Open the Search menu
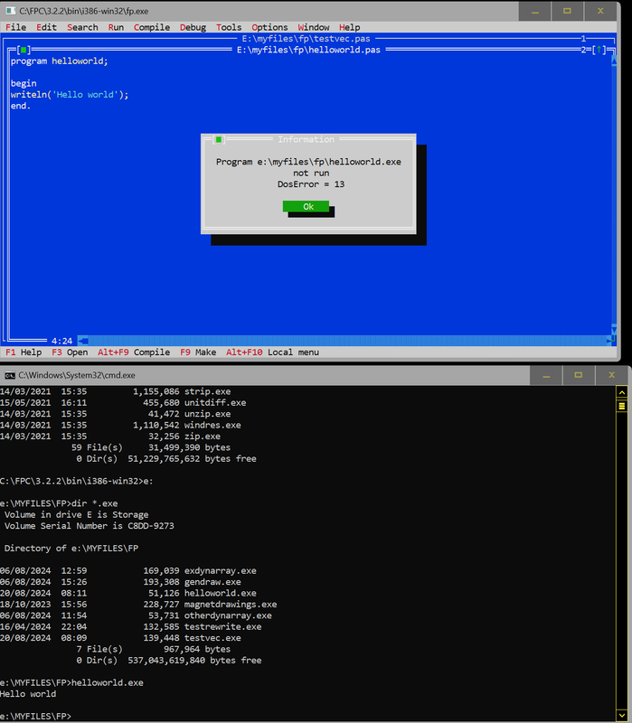Image resolution: width=632 pixels, height=723 pixels. tap(82, 27)
